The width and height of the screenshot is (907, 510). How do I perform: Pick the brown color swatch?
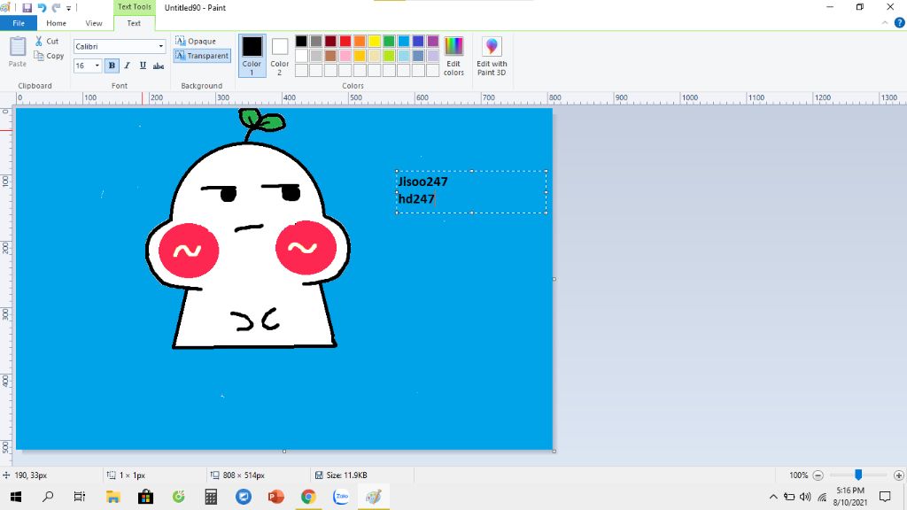coord(330,56)
